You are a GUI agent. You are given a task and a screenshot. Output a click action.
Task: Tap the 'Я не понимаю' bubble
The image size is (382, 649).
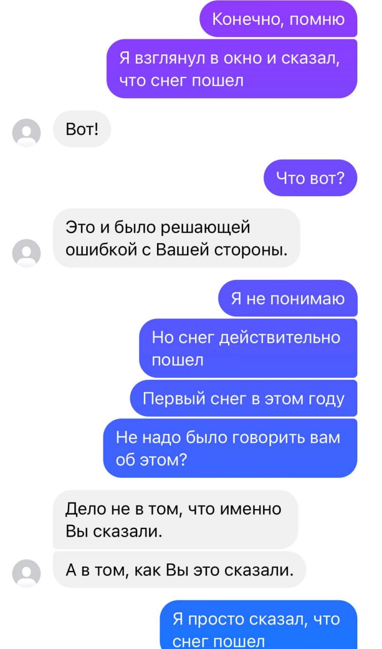click(x=288, y=299)
